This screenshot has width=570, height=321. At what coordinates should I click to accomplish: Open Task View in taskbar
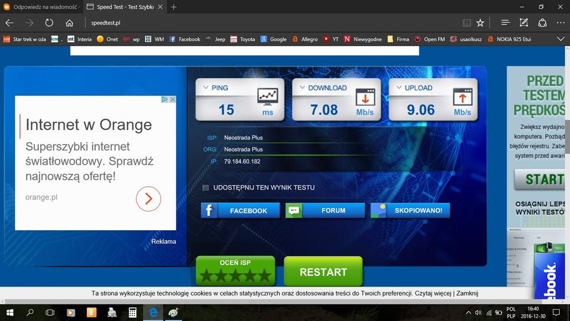point(50,312)
